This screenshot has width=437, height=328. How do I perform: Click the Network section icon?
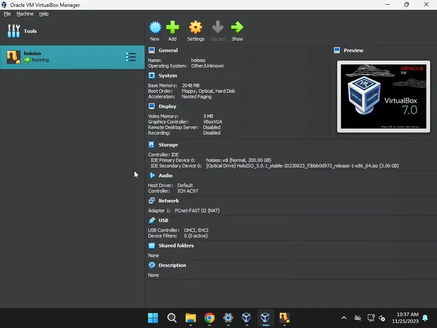coord(151,201)
